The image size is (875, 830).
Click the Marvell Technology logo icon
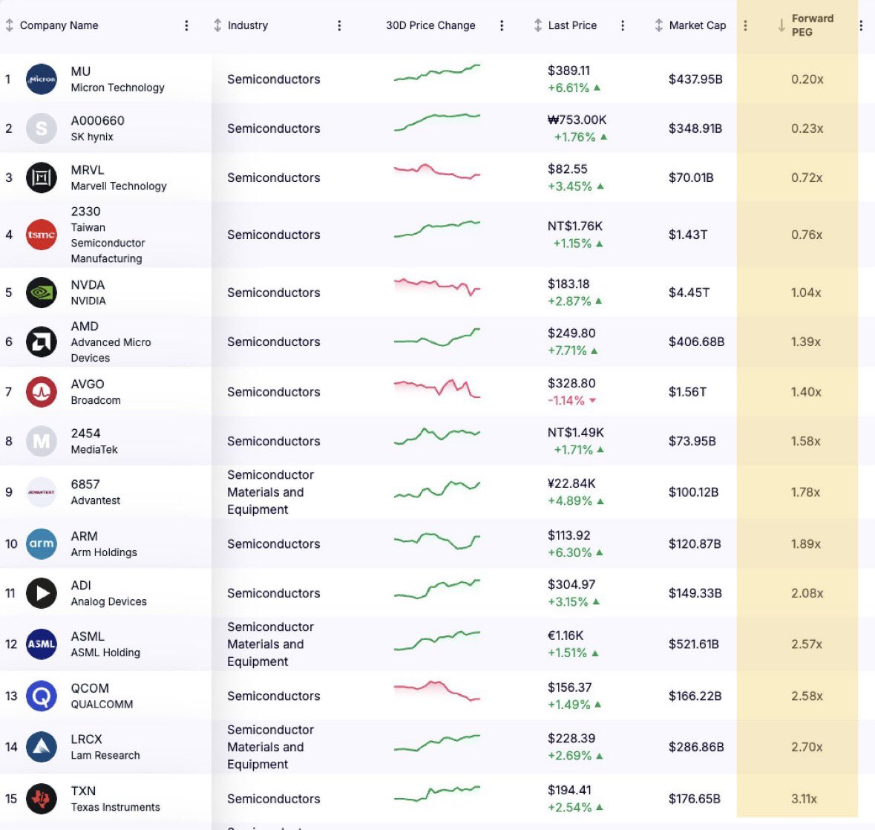tap(42, 177)
